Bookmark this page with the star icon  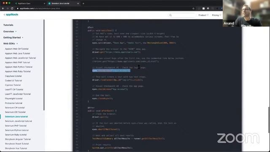[193, 8]
